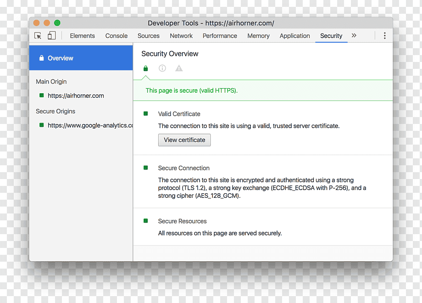Click the Security Overview heading
This screenshot has height=303, width=422.
pyautogui.click(x=170, y=54)
